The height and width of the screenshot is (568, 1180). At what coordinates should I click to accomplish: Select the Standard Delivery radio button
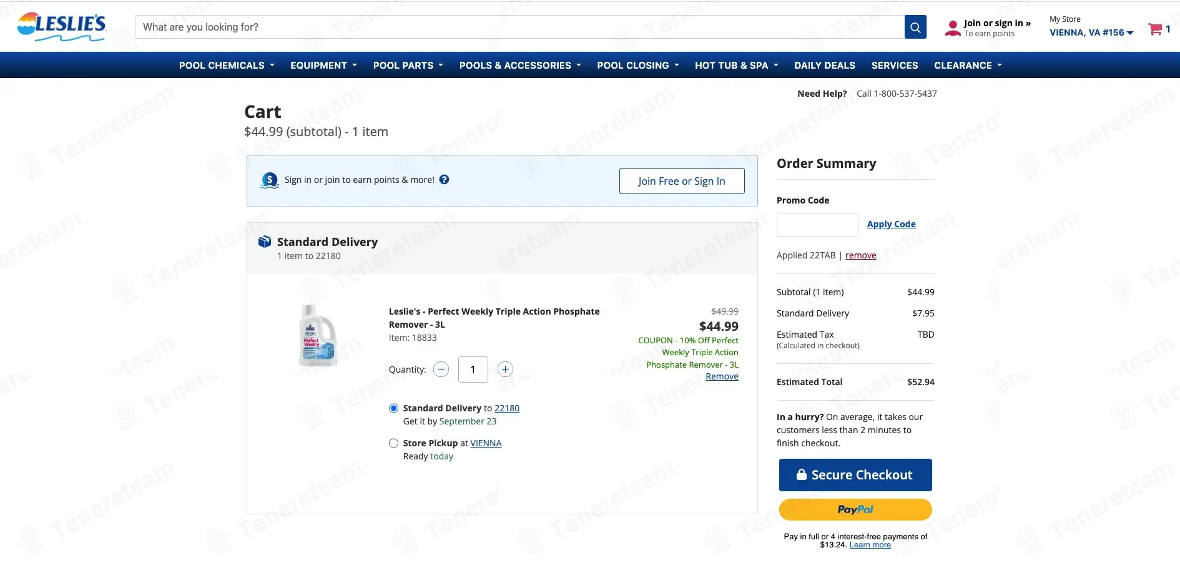pyautogui.click(x=393, y=408)
